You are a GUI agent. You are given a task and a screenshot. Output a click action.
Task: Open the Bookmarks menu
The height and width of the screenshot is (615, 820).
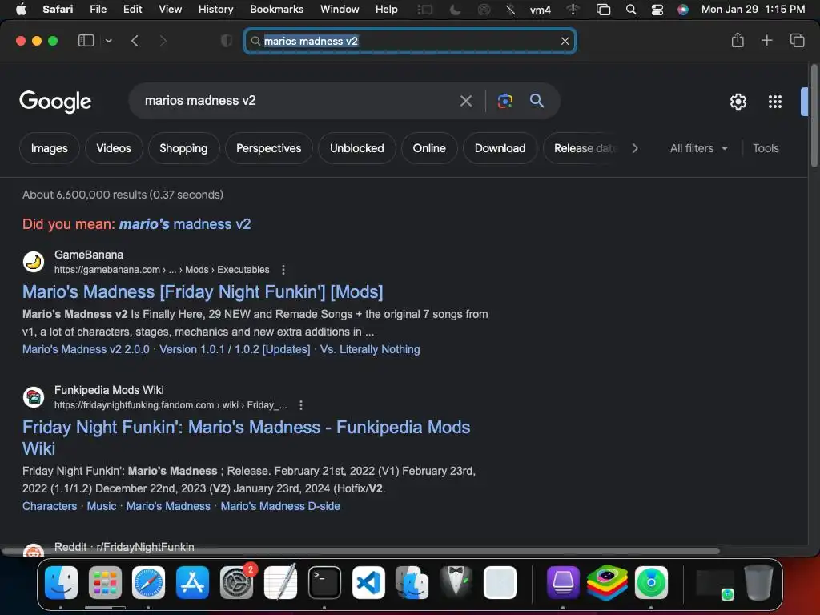click(x=276, y=10)
